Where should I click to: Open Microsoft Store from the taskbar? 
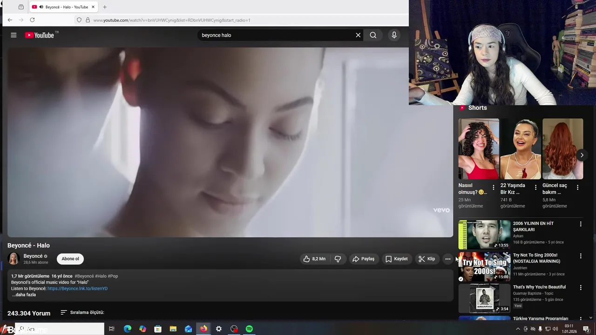click(158, 328)
